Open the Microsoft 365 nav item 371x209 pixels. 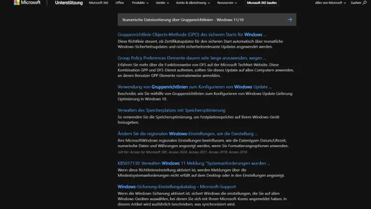tap(98, 3)
